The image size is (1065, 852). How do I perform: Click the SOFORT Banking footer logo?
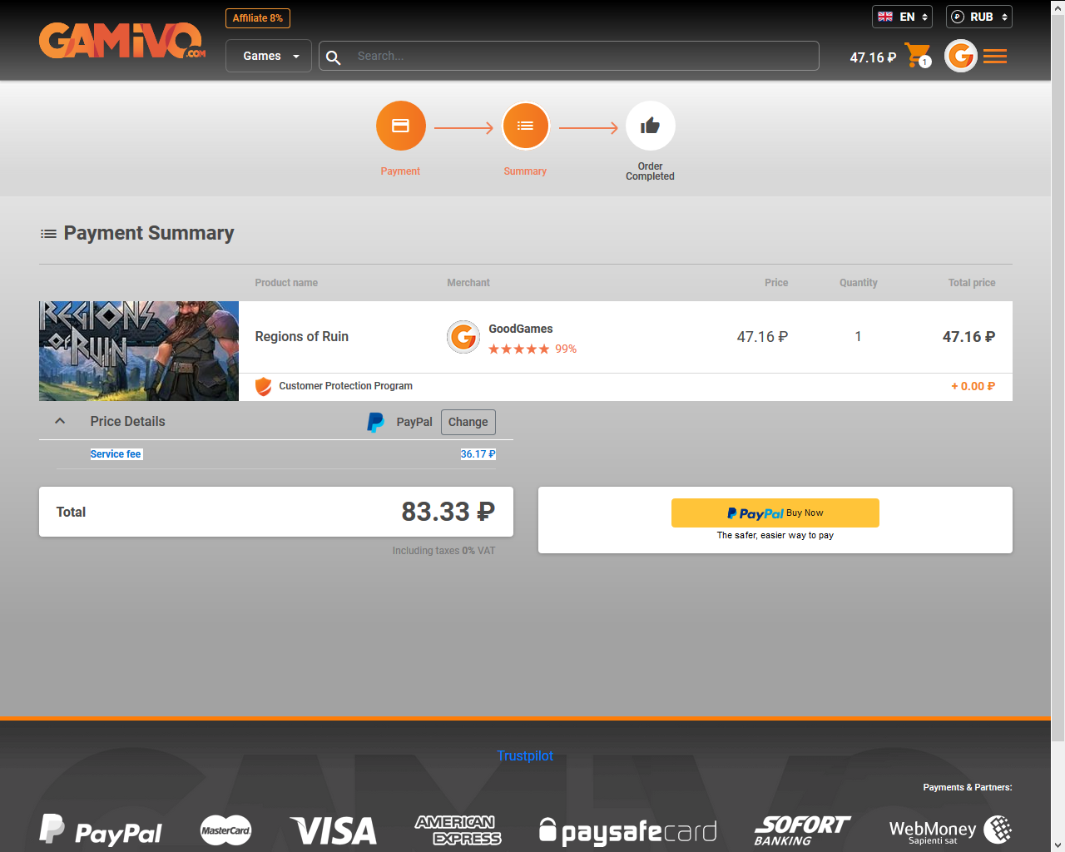click(x=802, y=830)
